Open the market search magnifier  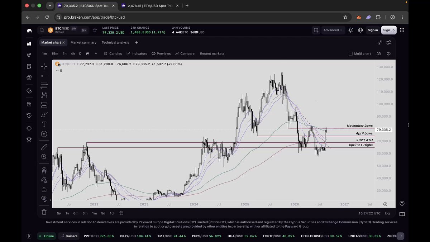(42, 30)
